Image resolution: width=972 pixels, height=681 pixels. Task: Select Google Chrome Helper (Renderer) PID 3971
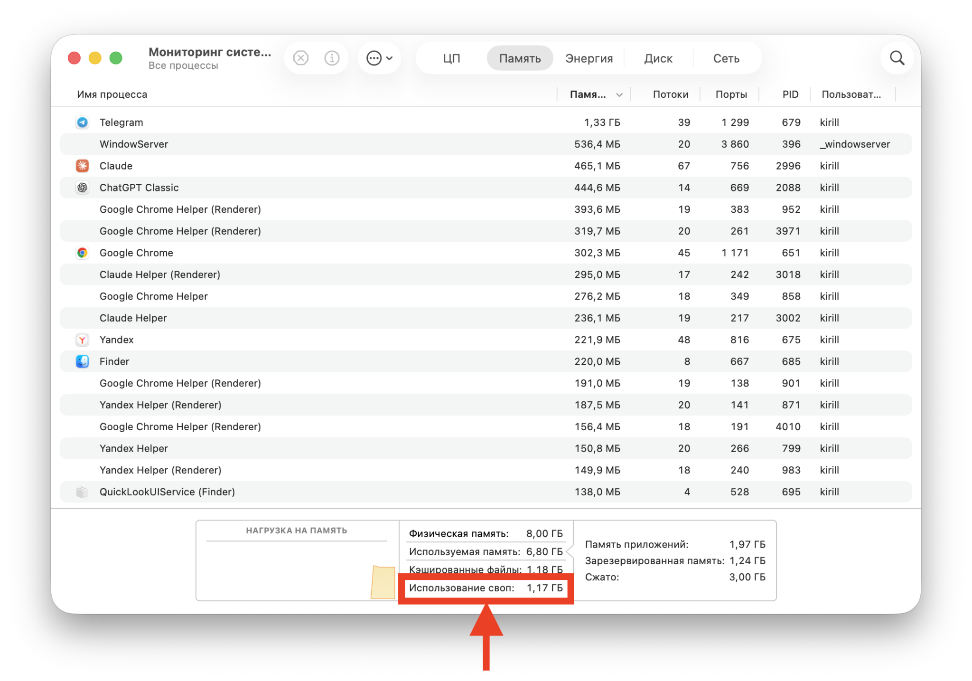486,231
